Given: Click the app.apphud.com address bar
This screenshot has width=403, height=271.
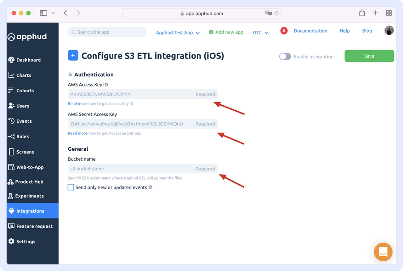Looking at the screenshot, I should click(x=201, y=13).
